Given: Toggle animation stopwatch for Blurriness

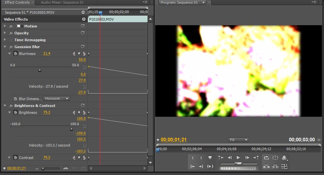Looking at the screenshot, I should point(15,54).
